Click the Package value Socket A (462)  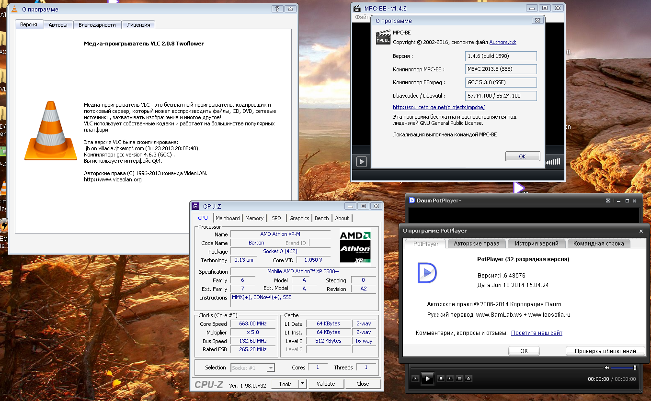click(x=280, y=251)
